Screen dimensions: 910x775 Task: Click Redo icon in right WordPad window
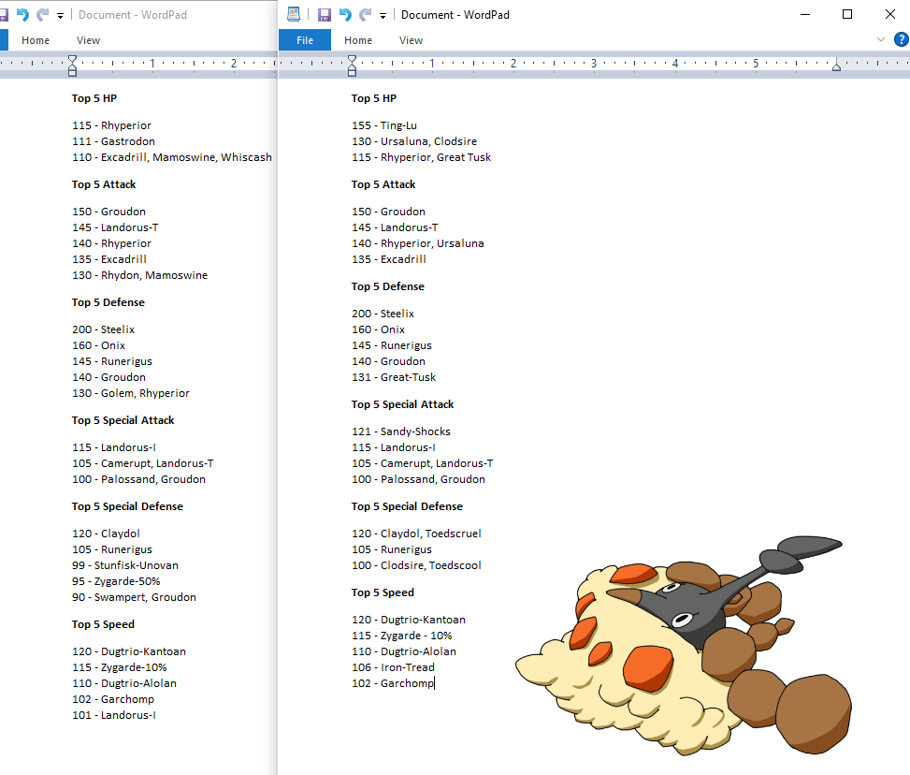[365, 15]
